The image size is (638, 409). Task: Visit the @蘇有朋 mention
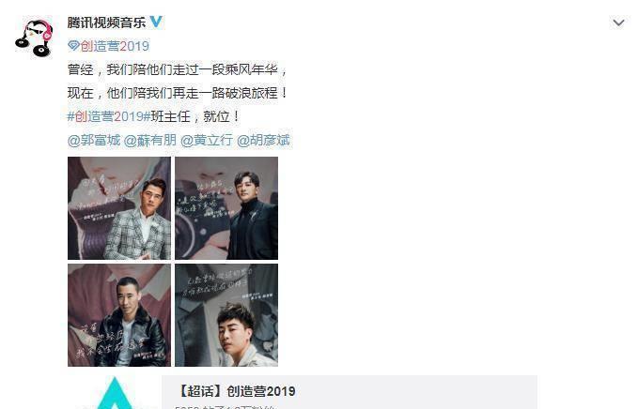click(150, 140)
